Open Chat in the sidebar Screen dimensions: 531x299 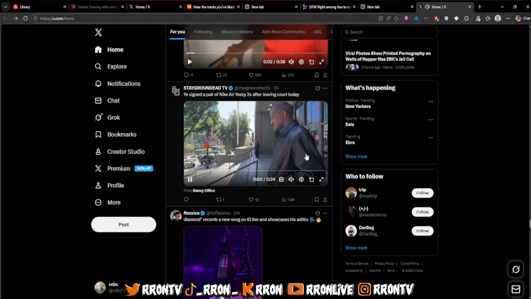107,100
